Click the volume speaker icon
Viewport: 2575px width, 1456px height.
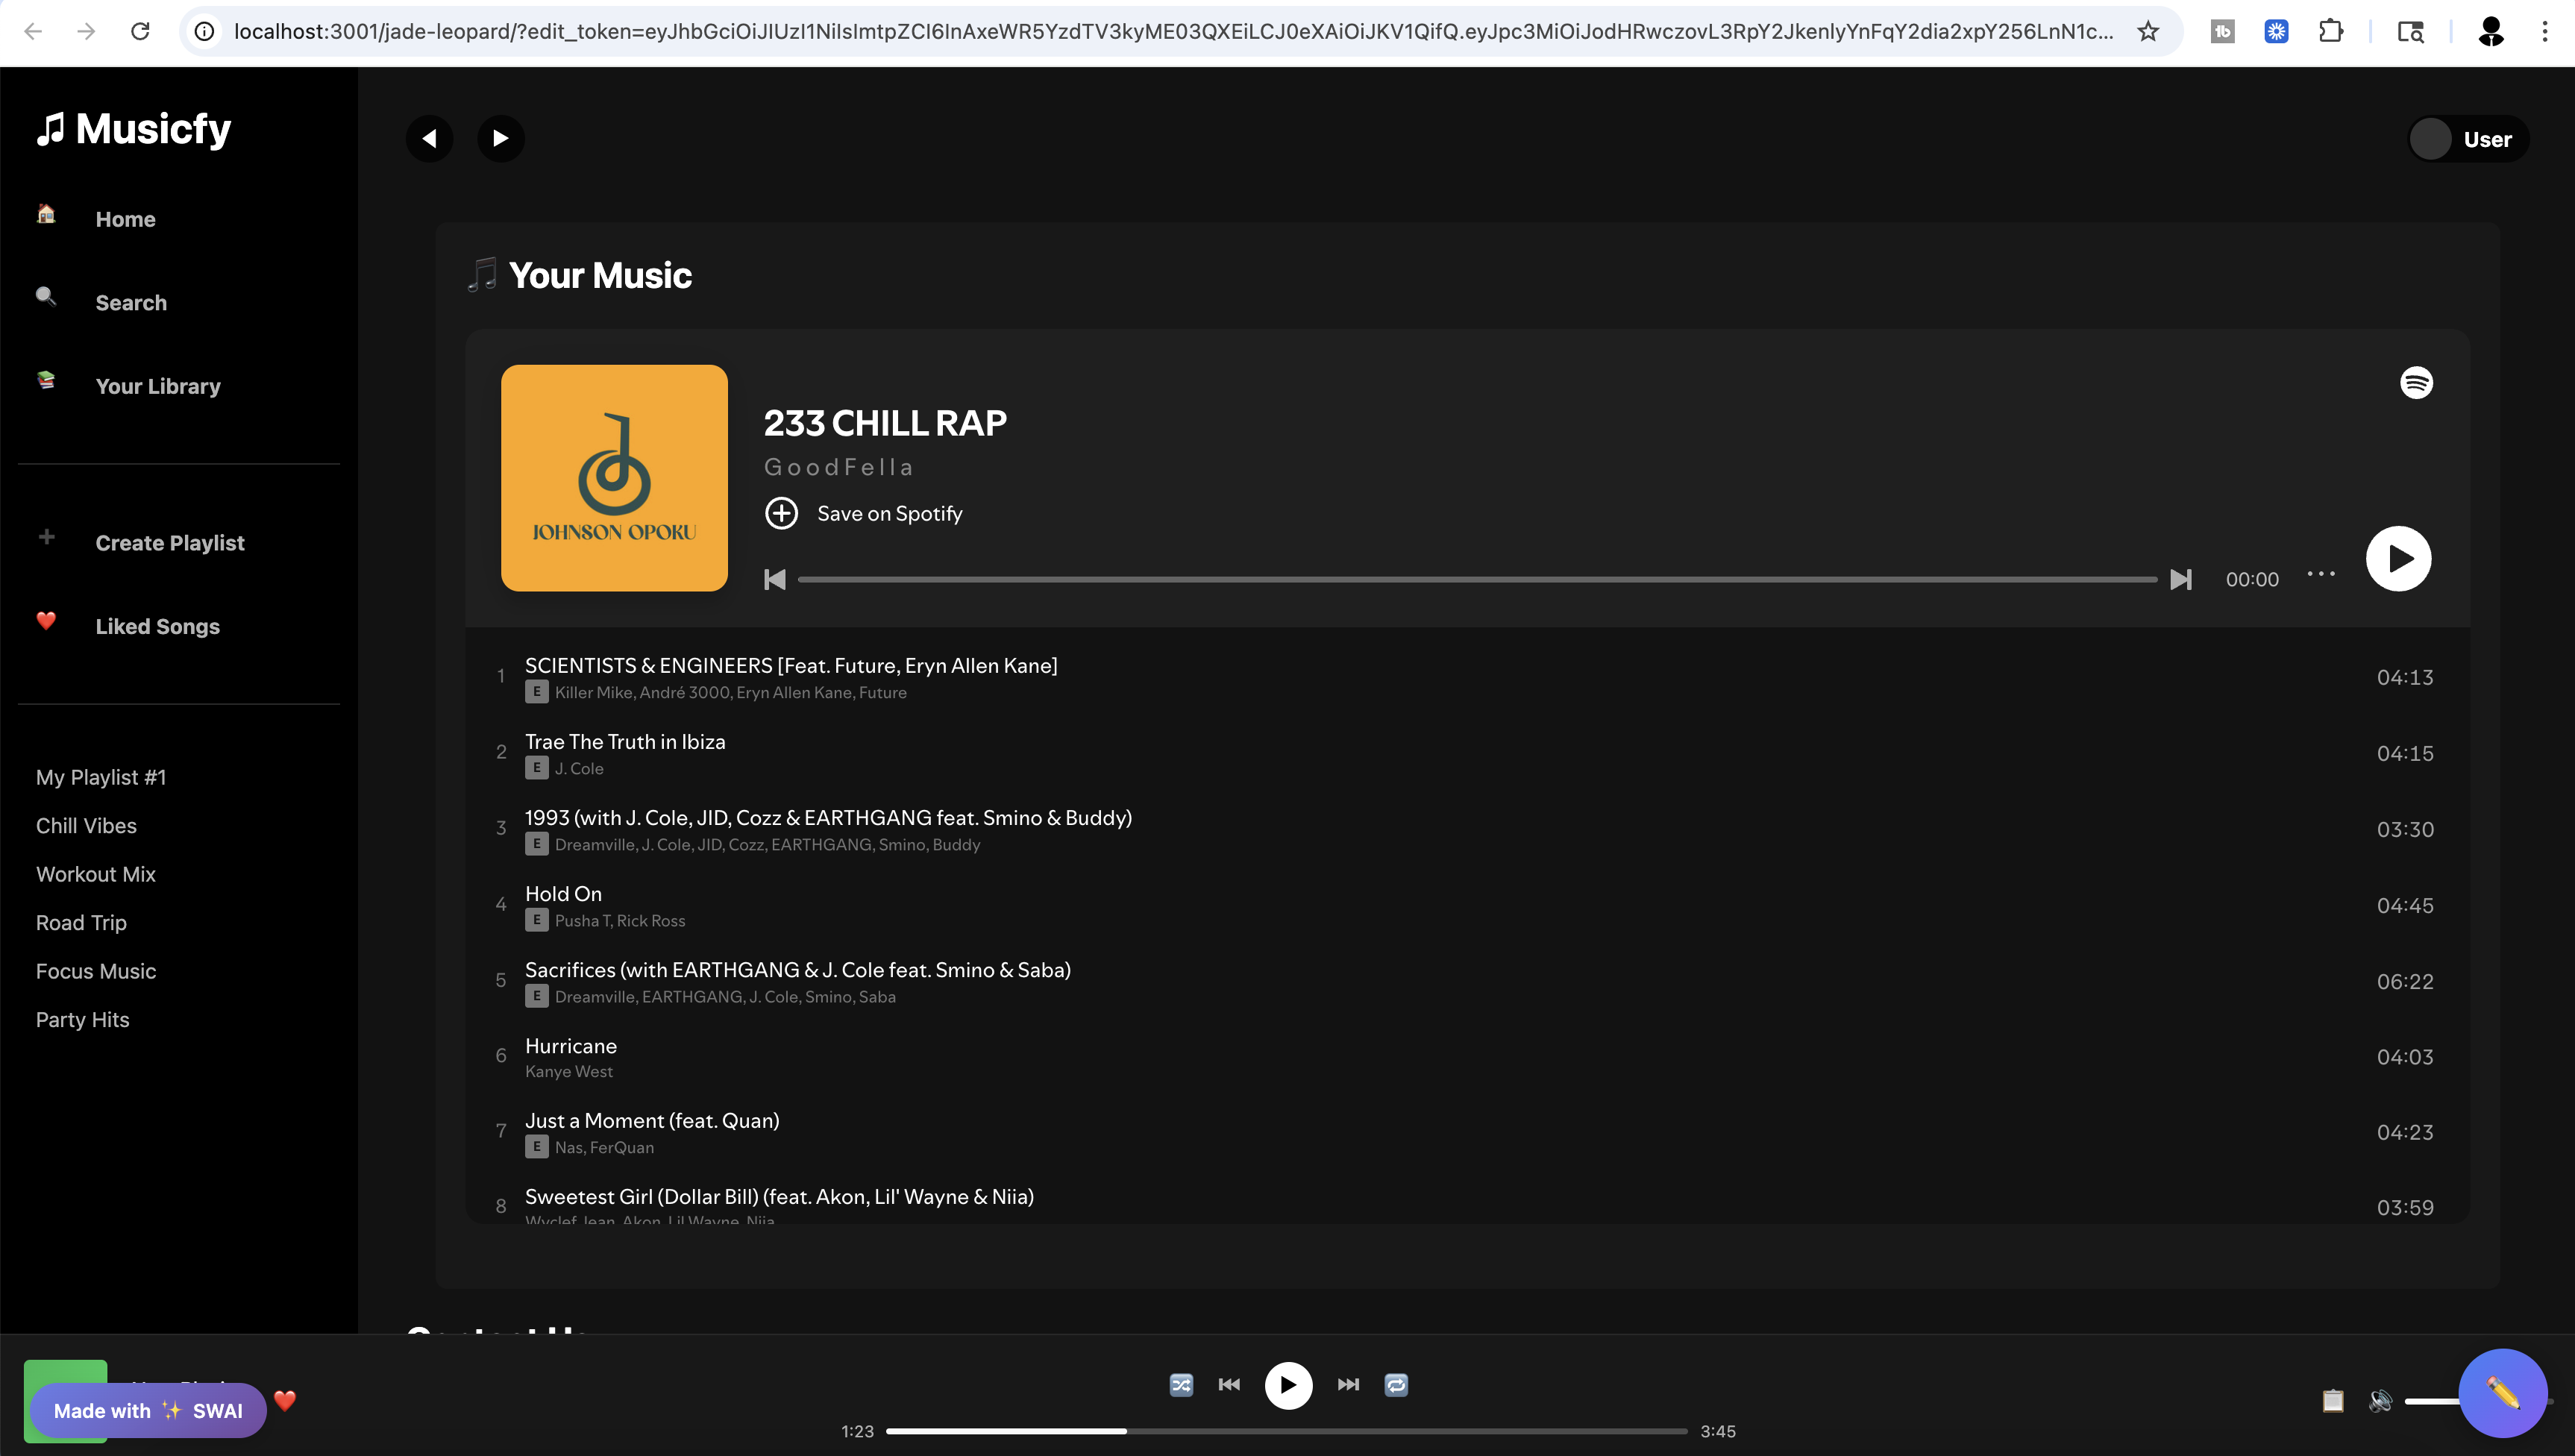pos(2380,1401)
